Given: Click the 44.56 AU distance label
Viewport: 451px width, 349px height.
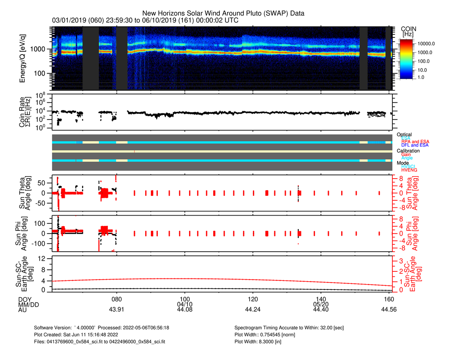Looking at the screenshot, I should click(x=389, y=310).
